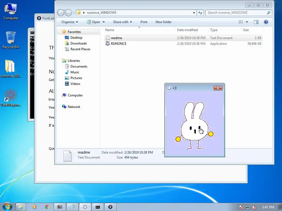
Task: Open the Computer desktop icon
Action: (x=11, y=12)
